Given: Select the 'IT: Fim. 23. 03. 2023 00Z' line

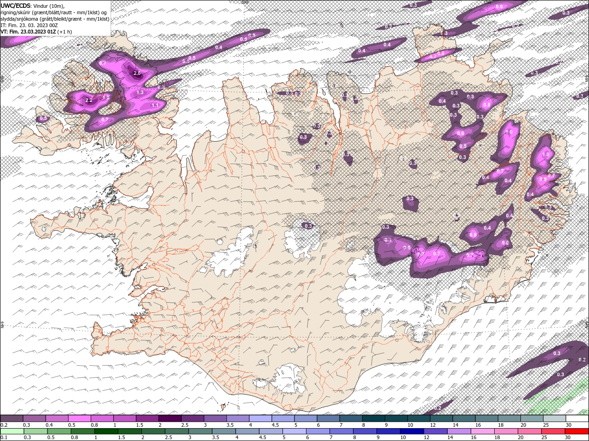Looking at the screenshot, I should point(28,25).
